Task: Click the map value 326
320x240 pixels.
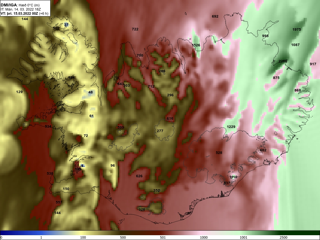Action: [x=142, y=209]
